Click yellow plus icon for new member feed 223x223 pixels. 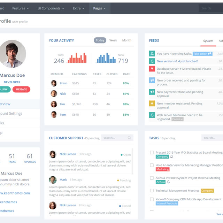152,103
